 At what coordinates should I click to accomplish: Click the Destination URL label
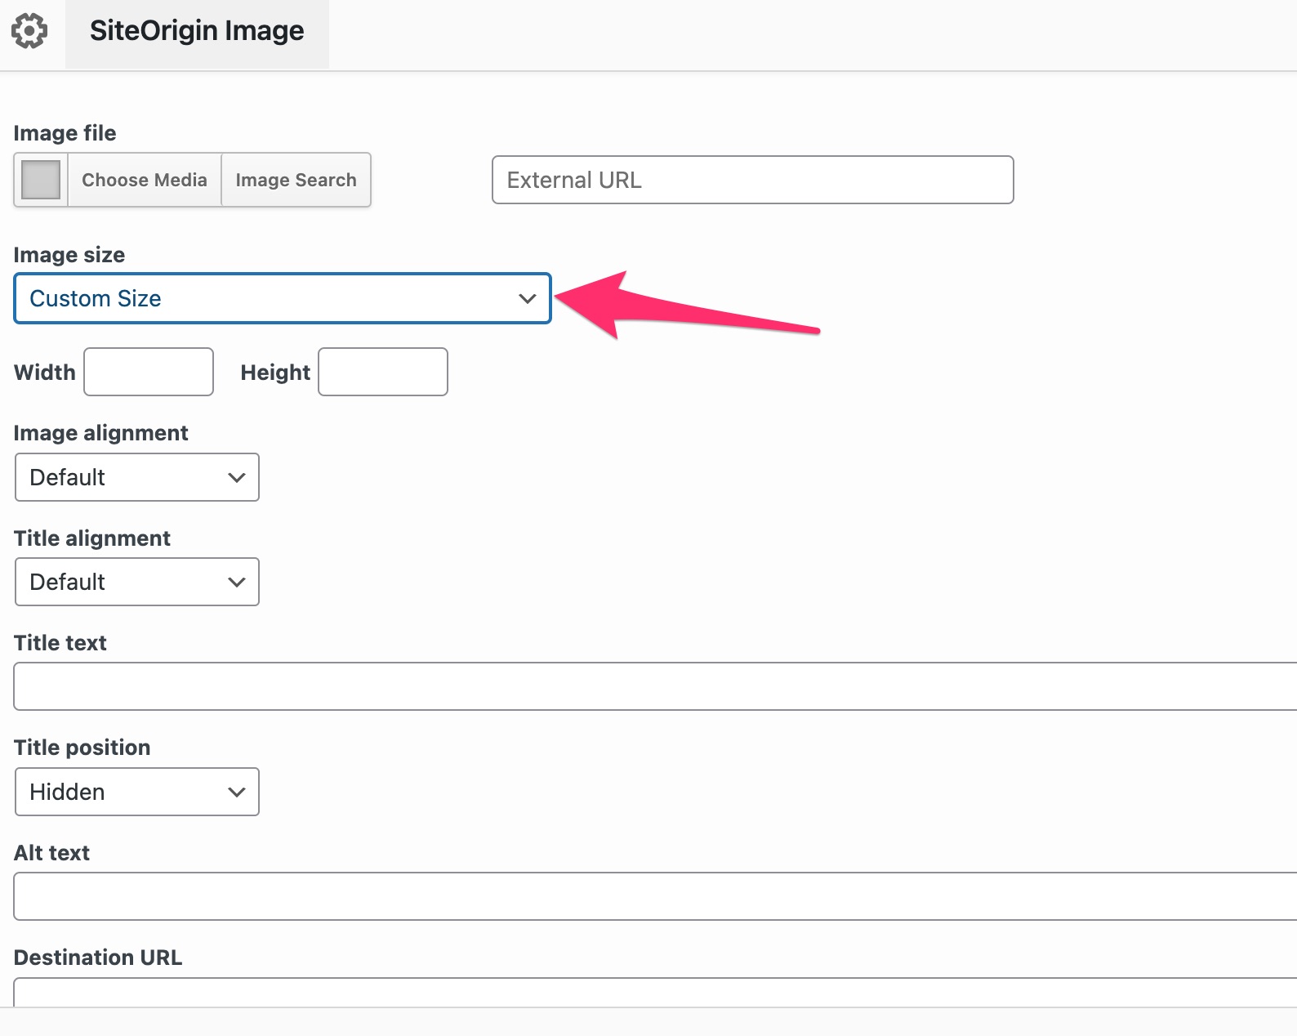click(98, 958)
